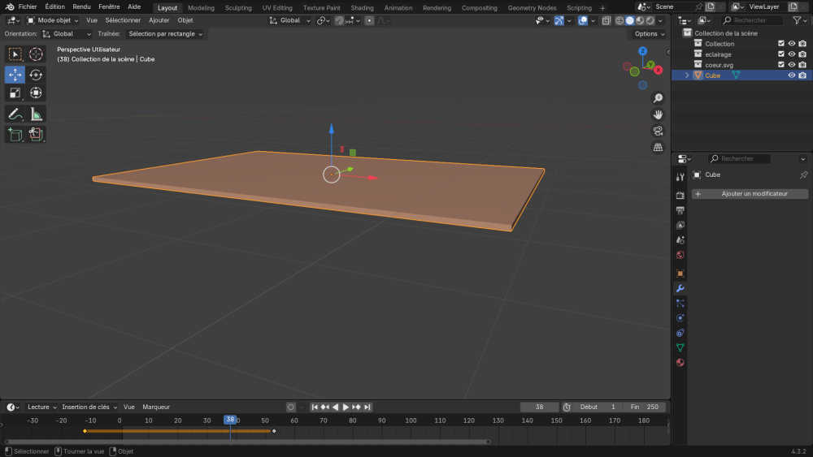Image resolution: width=813 pixels, height=457 pixels.
Task: Activate the Rotate tool
Action: tap(36, 75)
